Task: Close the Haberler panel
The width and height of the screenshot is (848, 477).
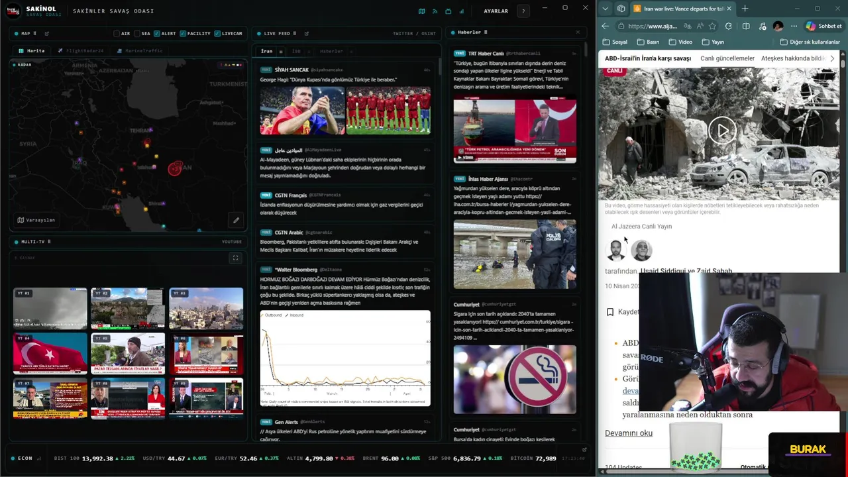Action: pyautogui.click(x=577, y=32)
